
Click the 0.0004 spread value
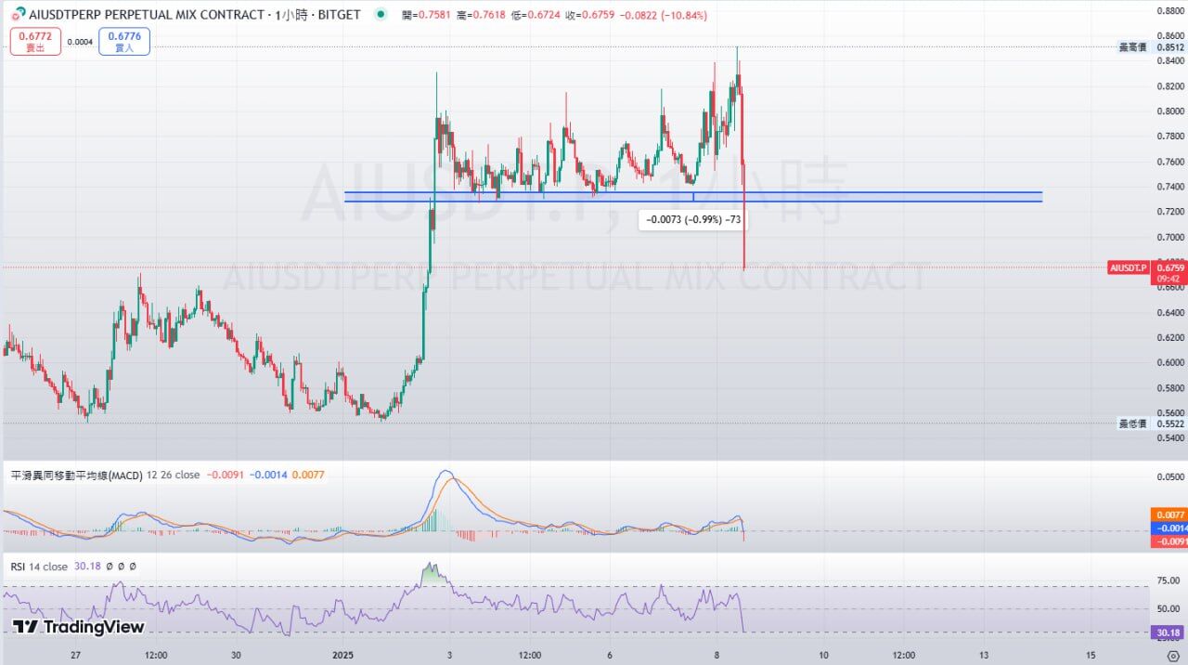click(x=80, y=42)
